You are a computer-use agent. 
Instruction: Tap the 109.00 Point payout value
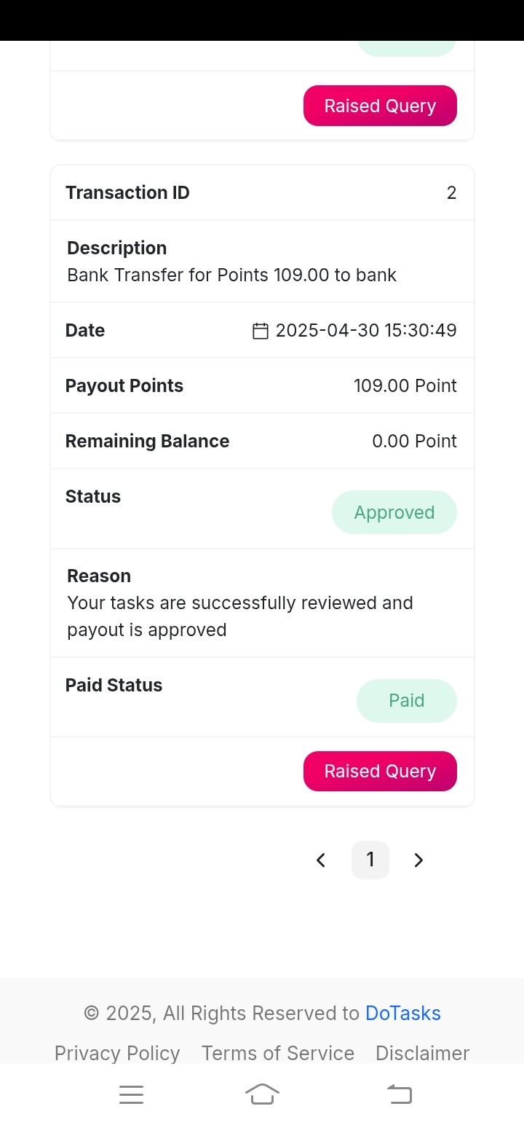pyautogui.click(x=405, y=386)
